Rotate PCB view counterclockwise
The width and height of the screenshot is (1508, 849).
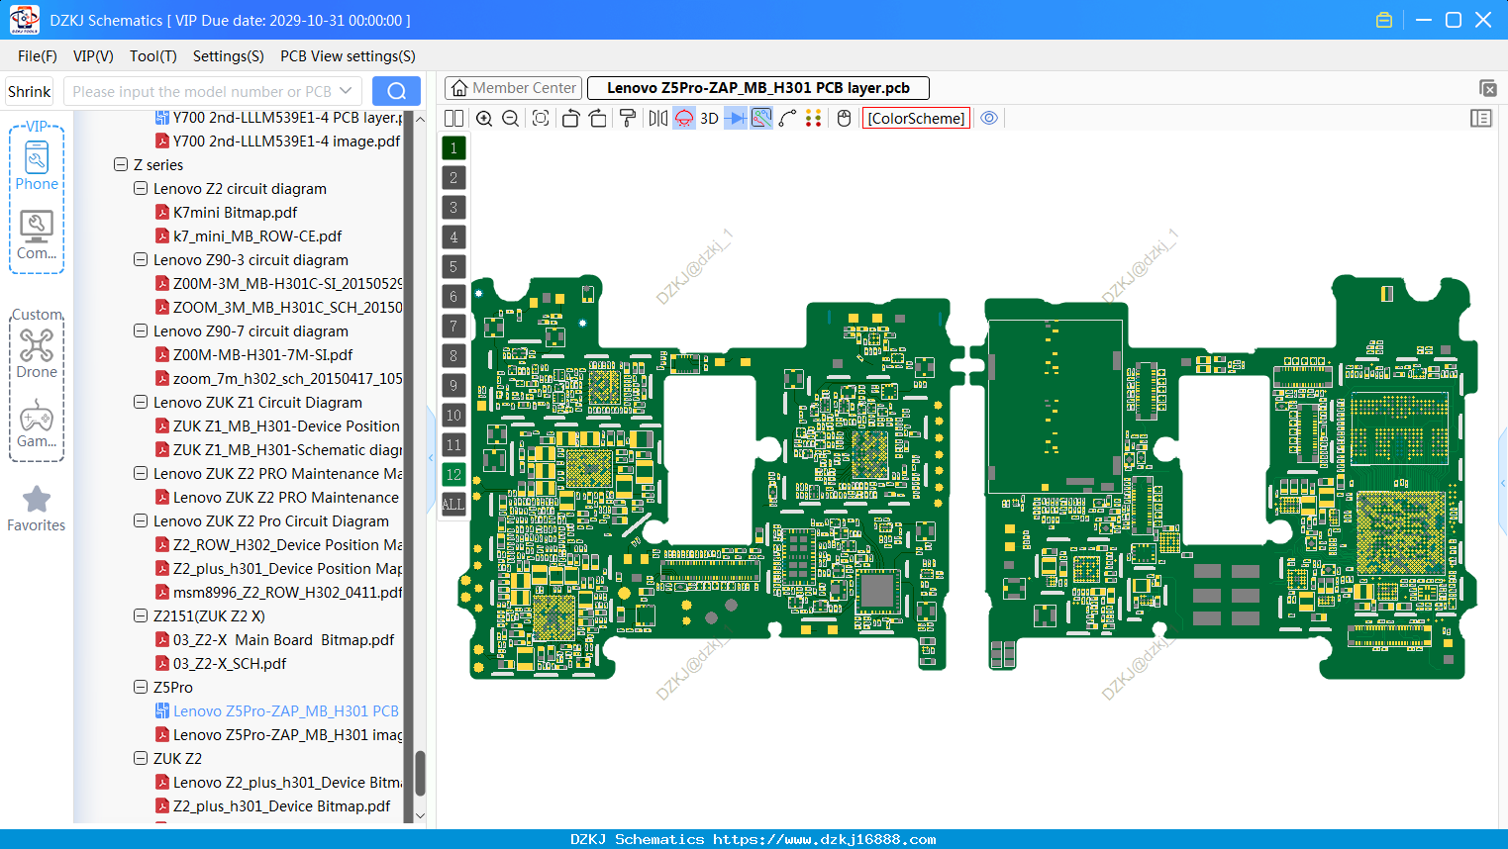(x=570, y=118)
